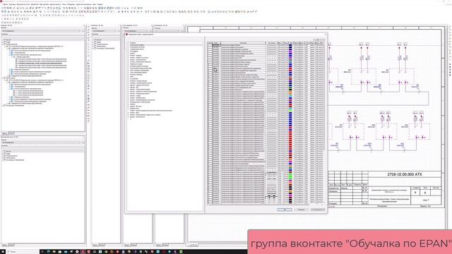
Task: Sort layer table by Слой column header
Action: (216, 43)
